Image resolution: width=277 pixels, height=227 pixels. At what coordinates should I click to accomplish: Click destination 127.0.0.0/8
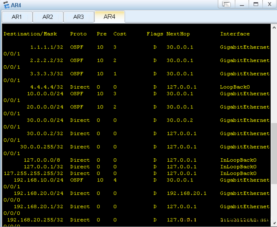click(x=42, y=160)
